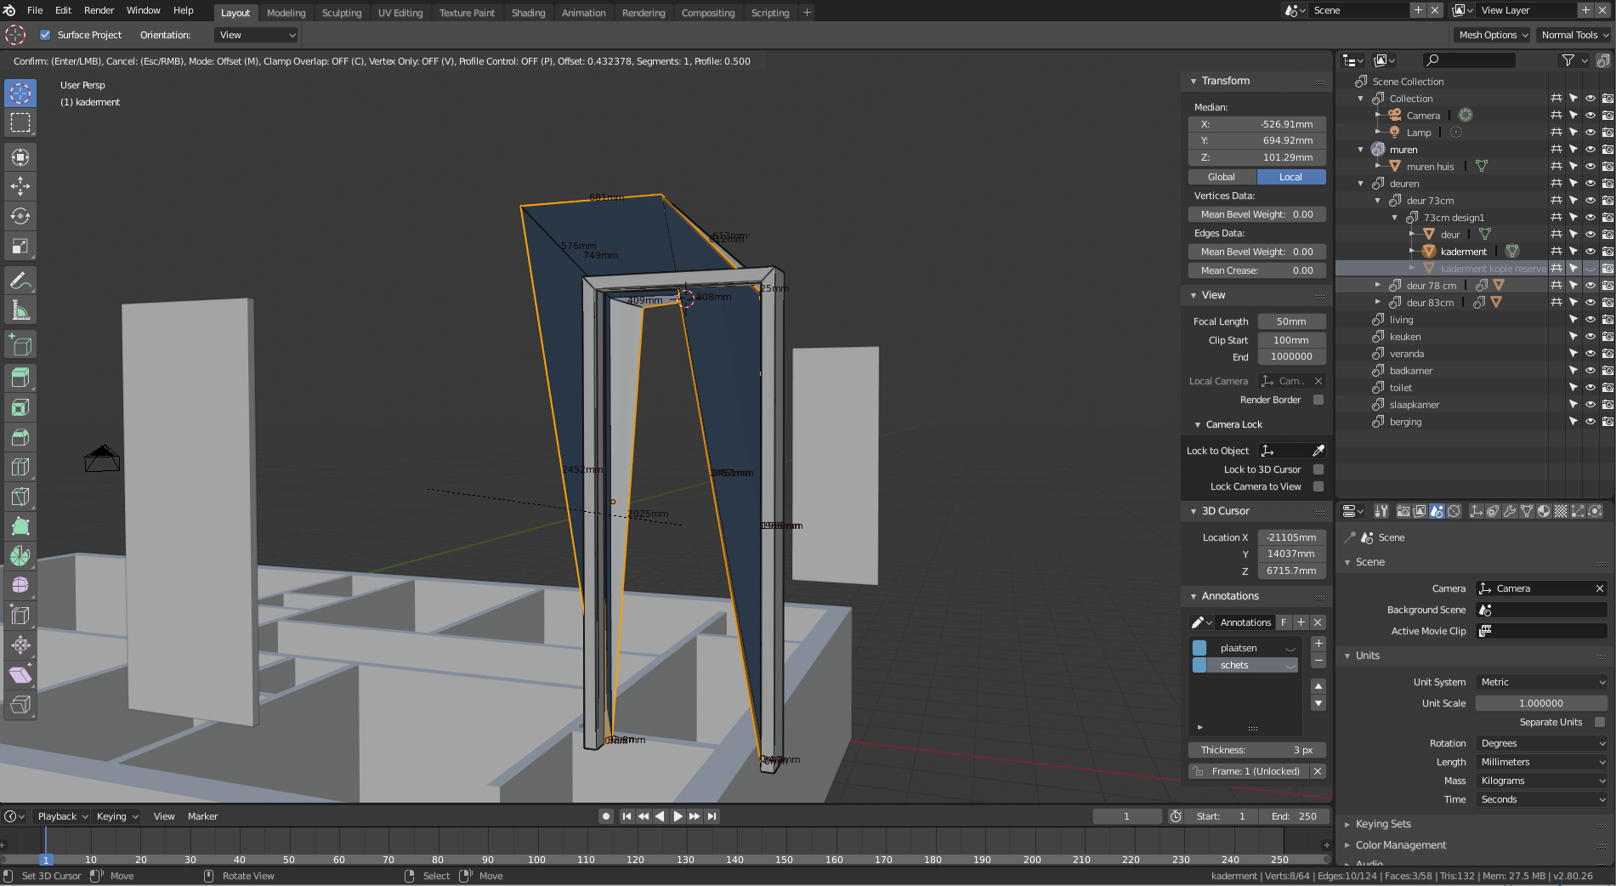
Task: Hide the muren huis object
Action: [x=1589, y=166]
